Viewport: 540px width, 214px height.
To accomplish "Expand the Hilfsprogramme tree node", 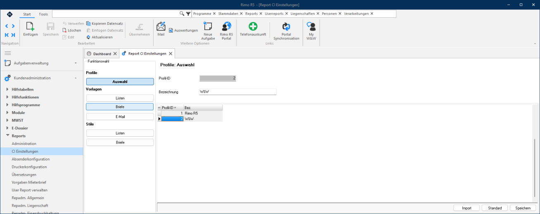I will point(7,105).
